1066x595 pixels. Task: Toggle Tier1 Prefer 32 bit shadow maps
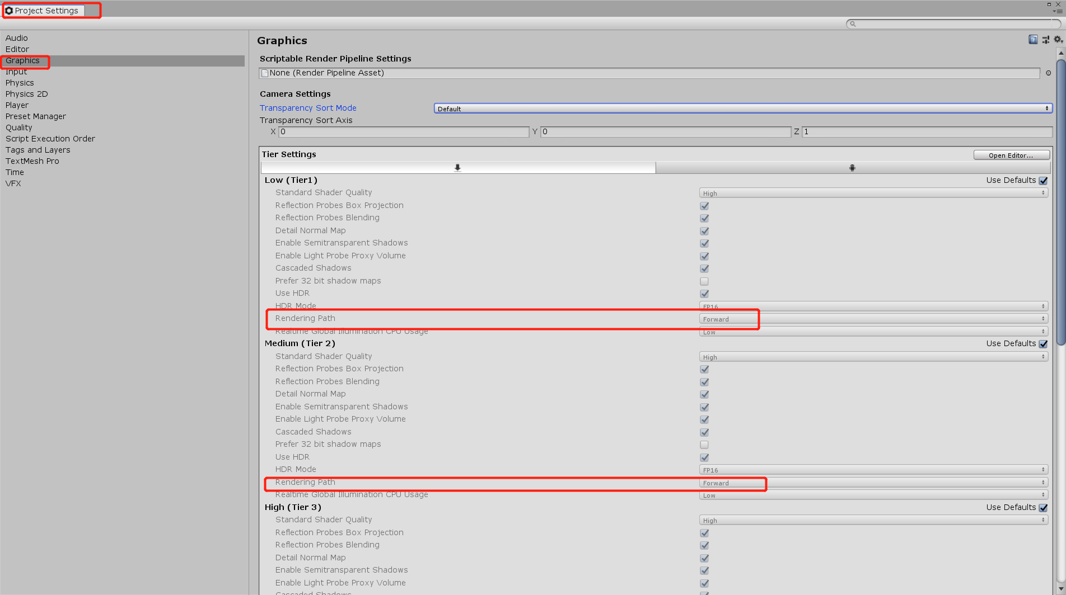click(x=704, y=281)
